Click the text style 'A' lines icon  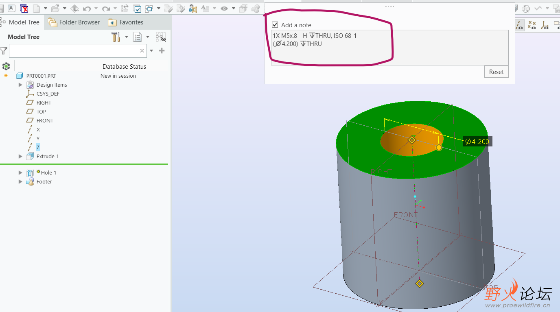coord(205,8)
